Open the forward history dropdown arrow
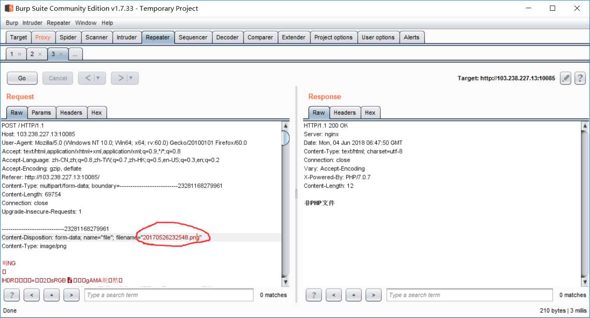The width and height of the screenshot is (590, 318). point(131,78)
